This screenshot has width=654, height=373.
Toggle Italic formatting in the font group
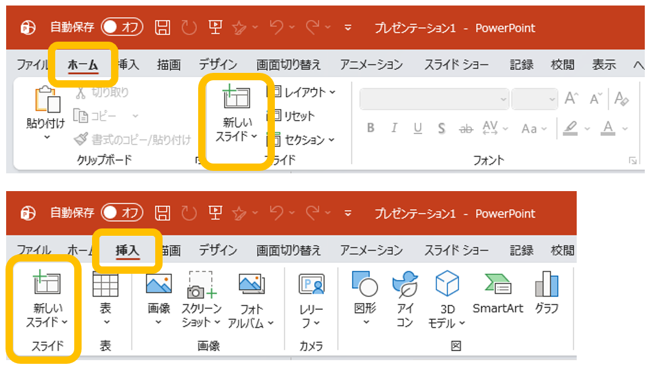(x=394, y=128)
